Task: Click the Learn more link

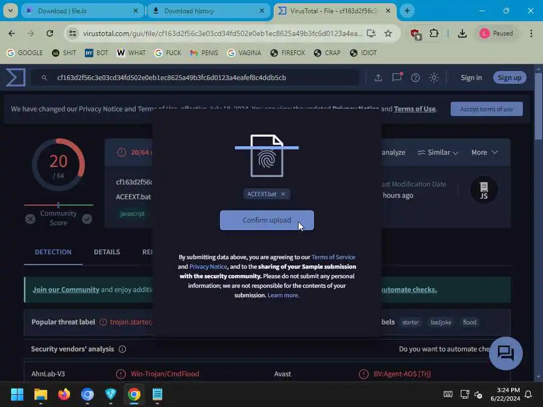Action: (x=283, y=295)
